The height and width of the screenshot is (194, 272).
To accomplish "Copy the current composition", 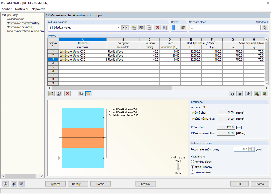I will tap(149, 28).
